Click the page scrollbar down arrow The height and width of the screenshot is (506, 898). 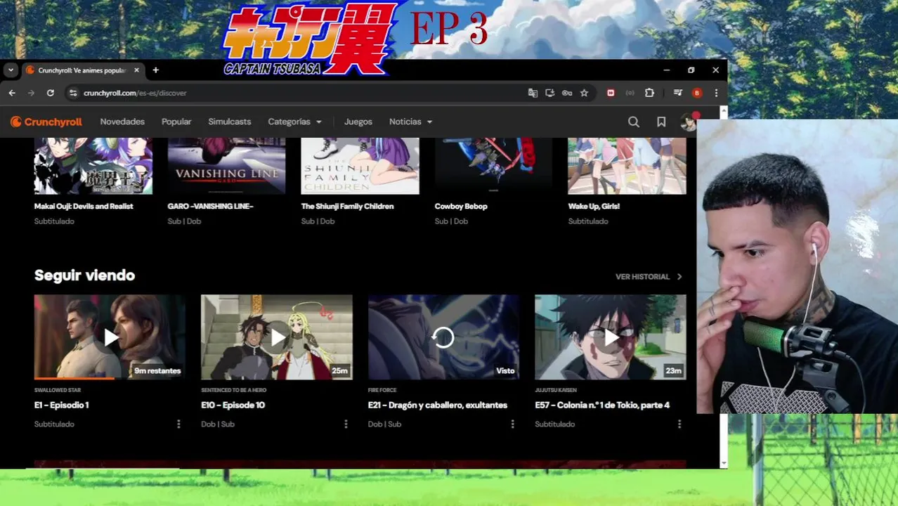[x=724, y=463]
